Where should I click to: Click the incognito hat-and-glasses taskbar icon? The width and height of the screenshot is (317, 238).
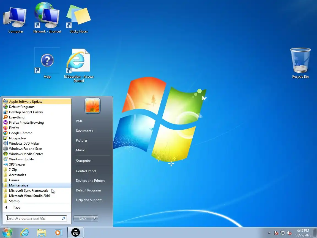75,232
